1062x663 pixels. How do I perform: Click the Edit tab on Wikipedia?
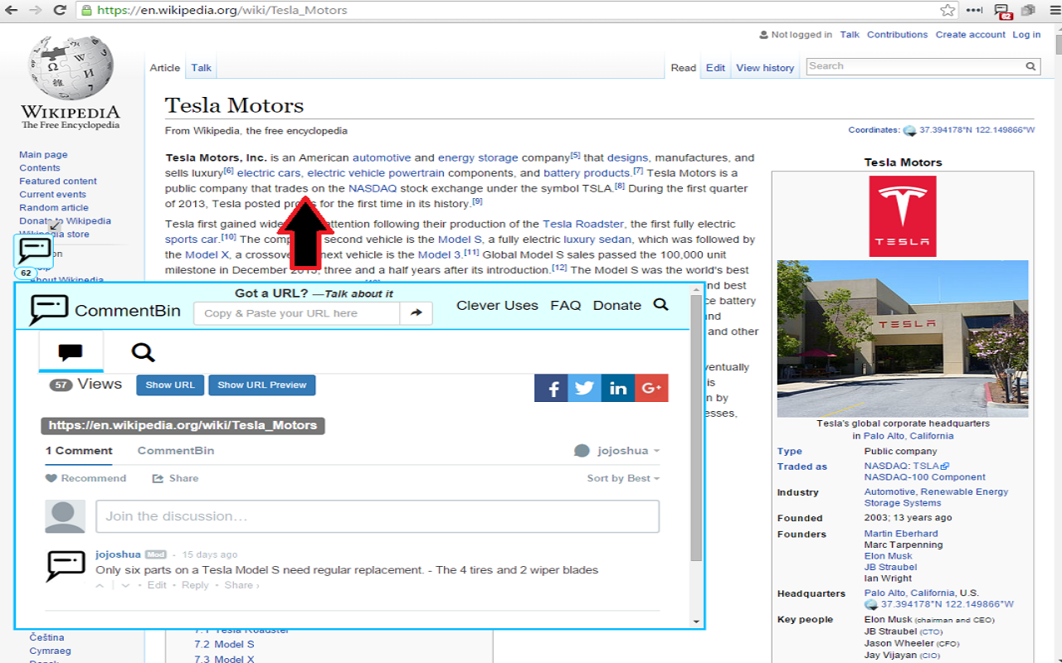715,68
